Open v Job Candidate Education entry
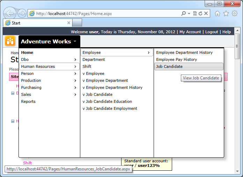This screenshot has height=177, width=243. coord(117,101)
